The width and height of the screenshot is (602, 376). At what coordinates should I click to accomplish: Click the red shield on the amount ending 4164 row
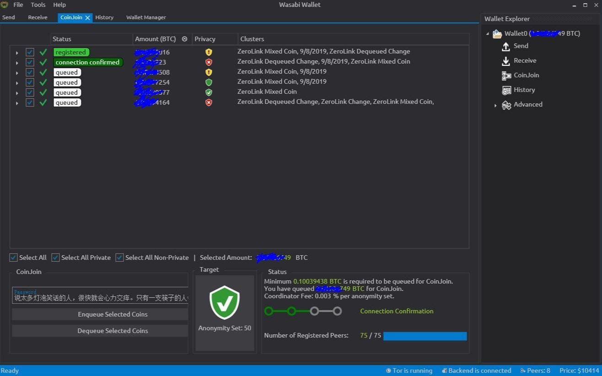tap(209, 102)
